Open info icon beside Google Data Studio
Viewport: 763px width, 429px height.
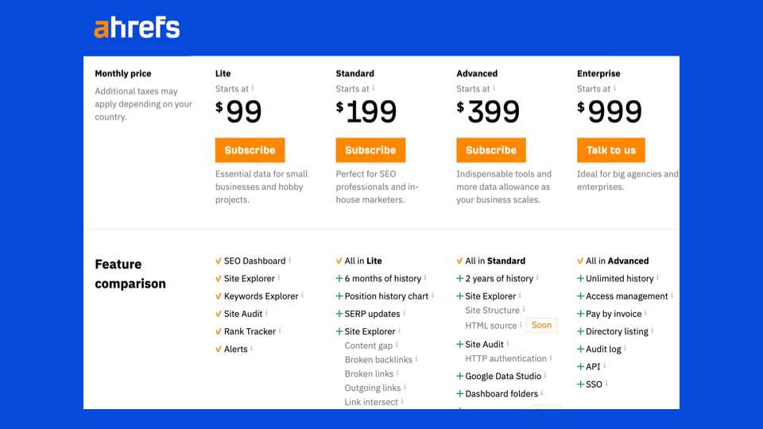pos(545,375)
